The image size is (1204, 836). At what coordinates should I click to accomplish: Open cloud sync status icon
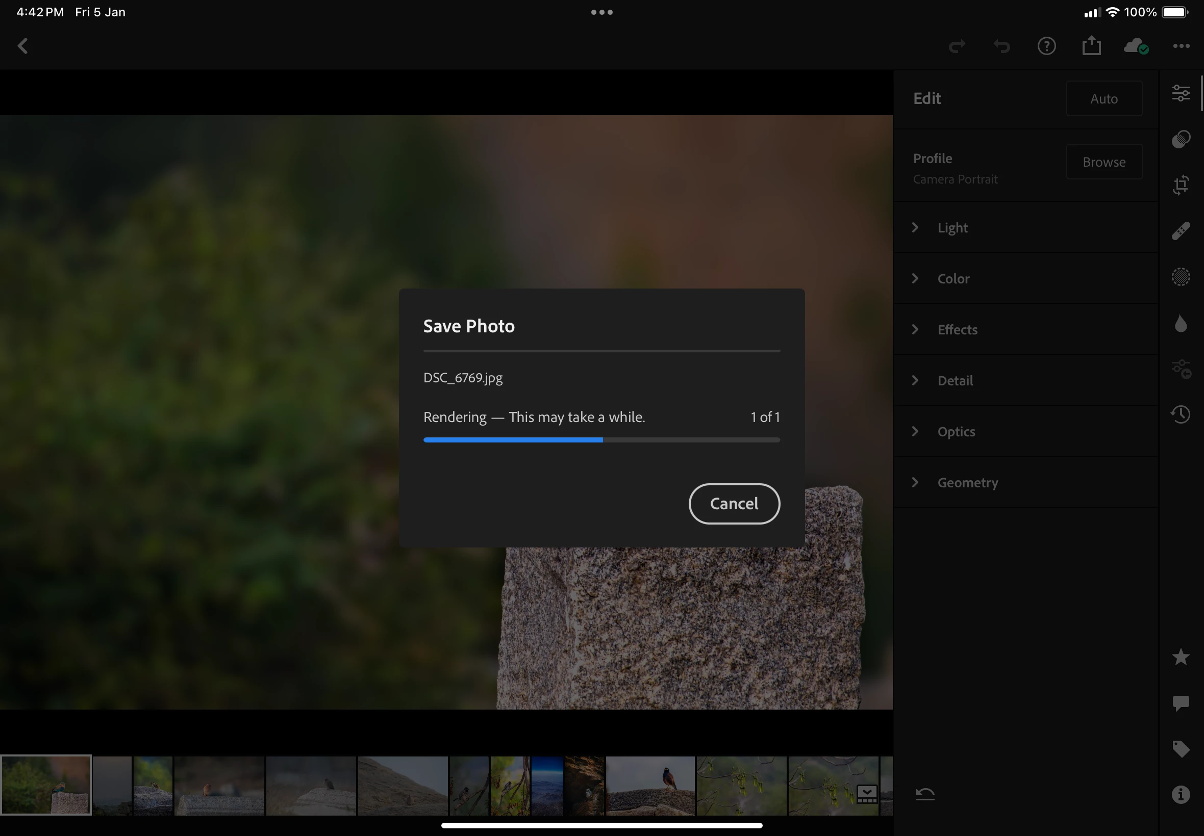click(1136, 46)
